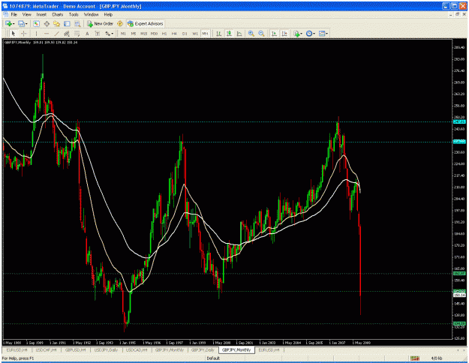The image size is (469, 363).
Task: Switch to the GBPUSD,H4 chart tab
Action: (75, 349)
